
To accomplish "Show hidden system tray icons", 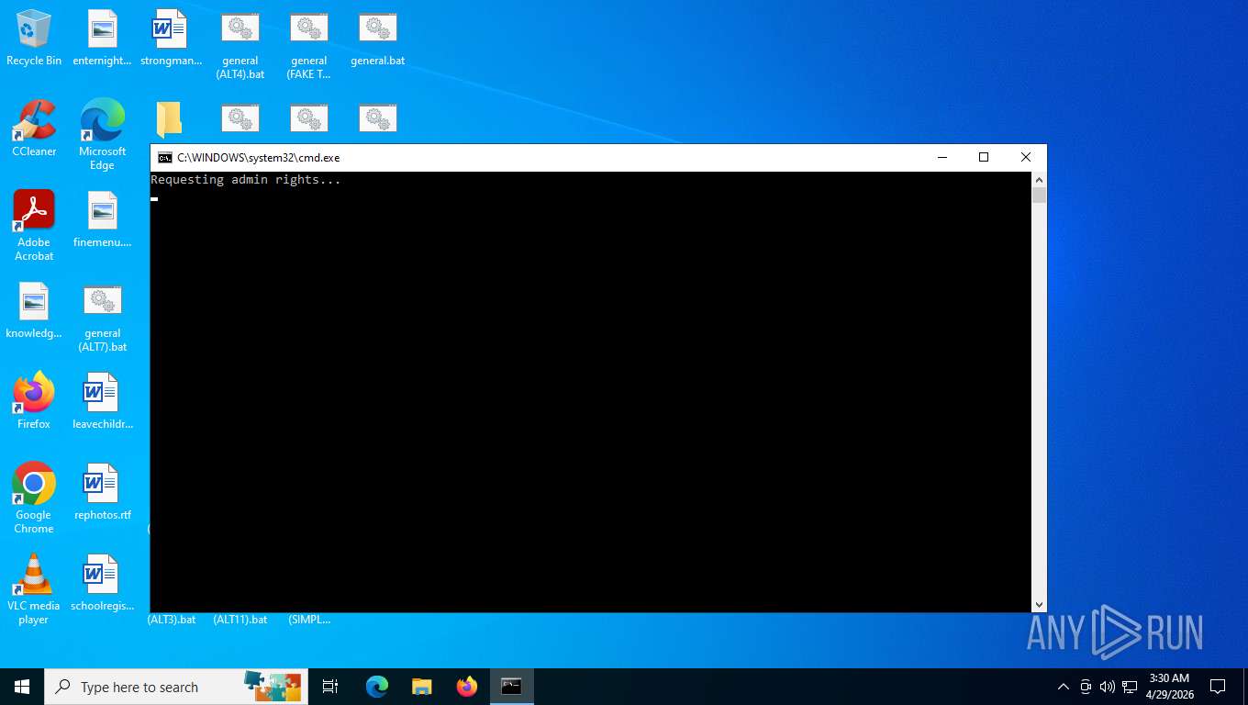I will pyautogui.click(x=1064, y=687).
